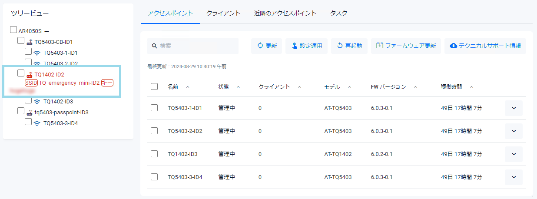Tick the checkbox for TQ5403-2-ID2 table row
Image resolution: width=537 pixels, height=199 pixels.
[154, 131]
